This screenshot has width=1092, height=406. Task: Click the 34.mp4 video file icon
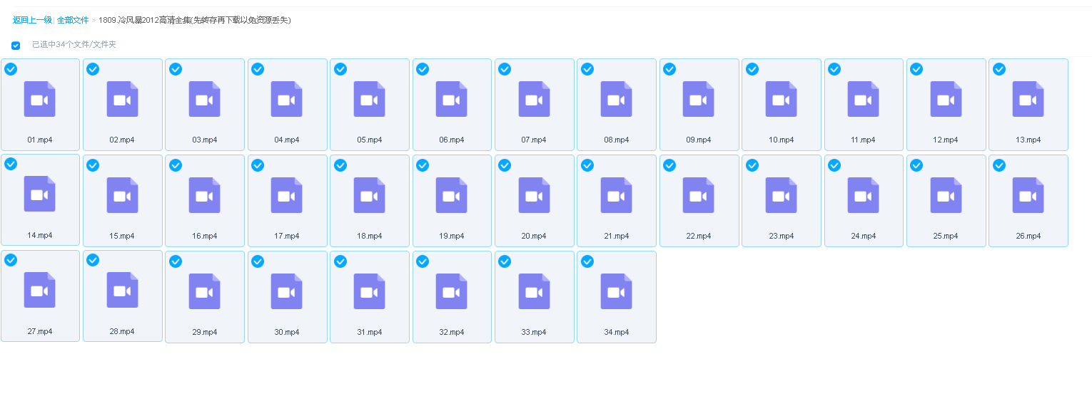(x=616, y=291)
